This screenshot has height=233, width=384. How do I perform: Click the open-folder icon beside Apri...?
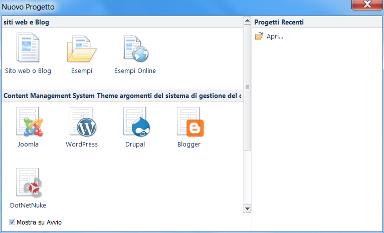tap(259, 36)
